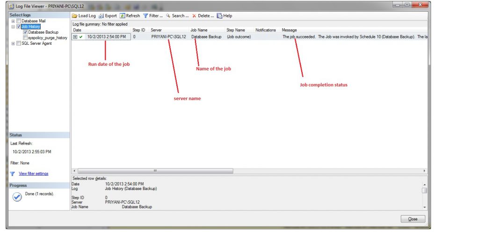Viewport: 479px width, 247px height.
Task: Sort by the Job Name column header
Action: click(199, 30)
